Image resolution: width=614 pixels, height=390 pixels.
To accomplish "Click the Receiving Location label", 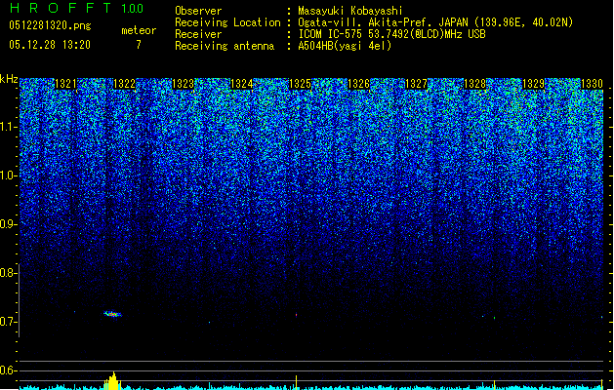I will coord(227,22).
